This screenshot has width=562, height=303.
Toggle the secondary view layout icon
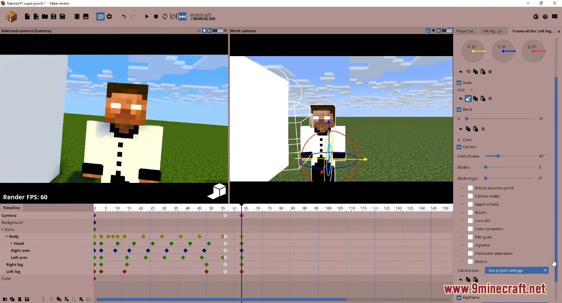pos(100,17)
